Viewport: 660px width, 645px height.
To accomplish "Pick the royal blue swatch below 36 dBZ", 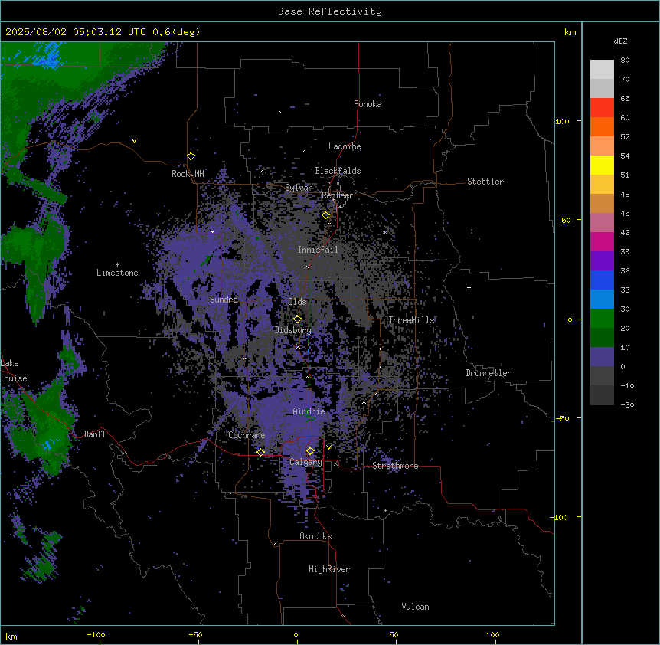I will tap(602, 280).
